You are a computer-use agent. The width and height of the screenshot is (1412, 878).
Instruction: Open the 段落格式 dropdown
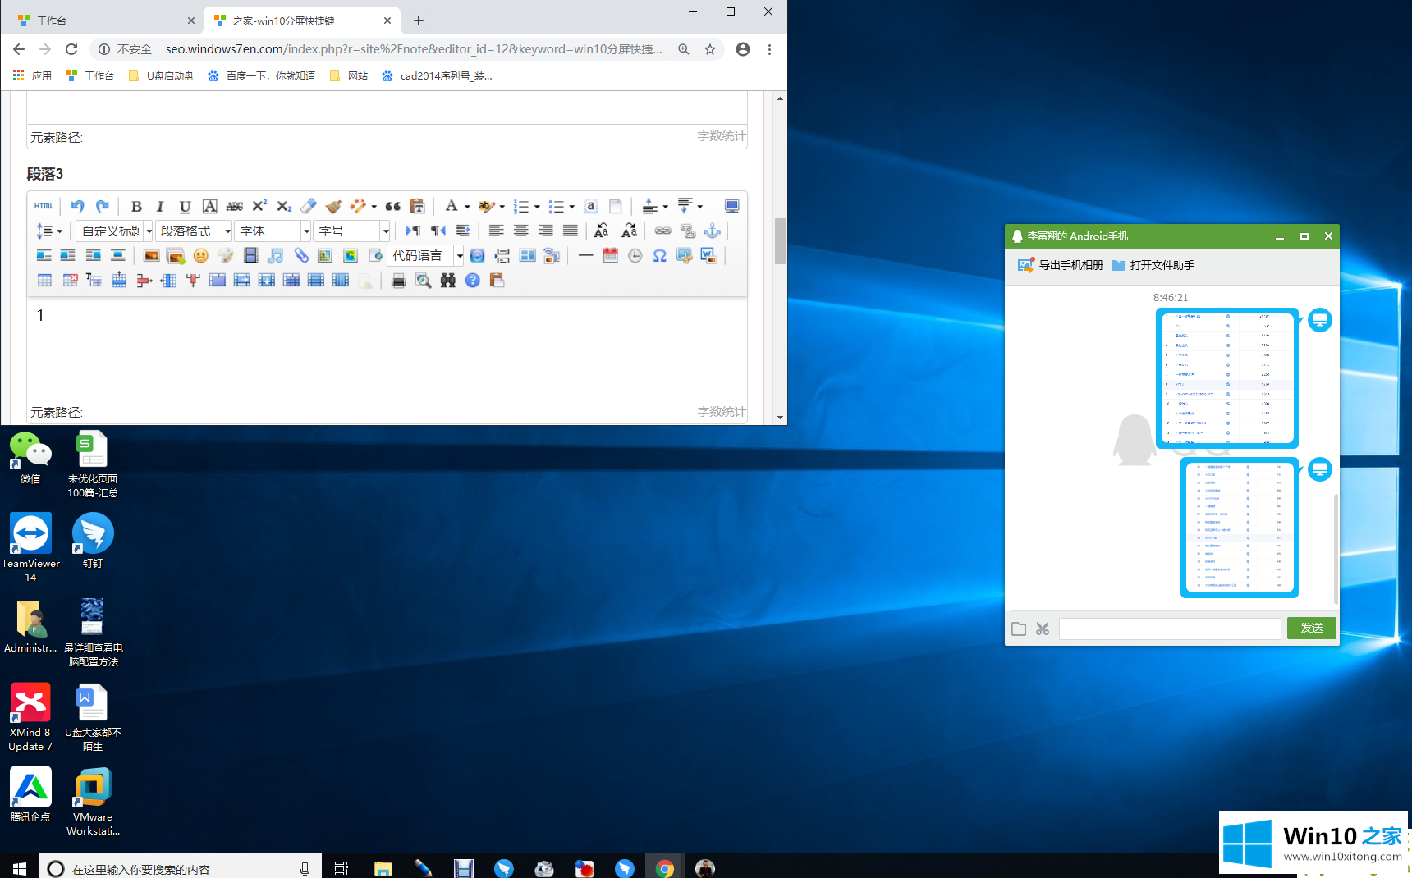pos(194,231)
